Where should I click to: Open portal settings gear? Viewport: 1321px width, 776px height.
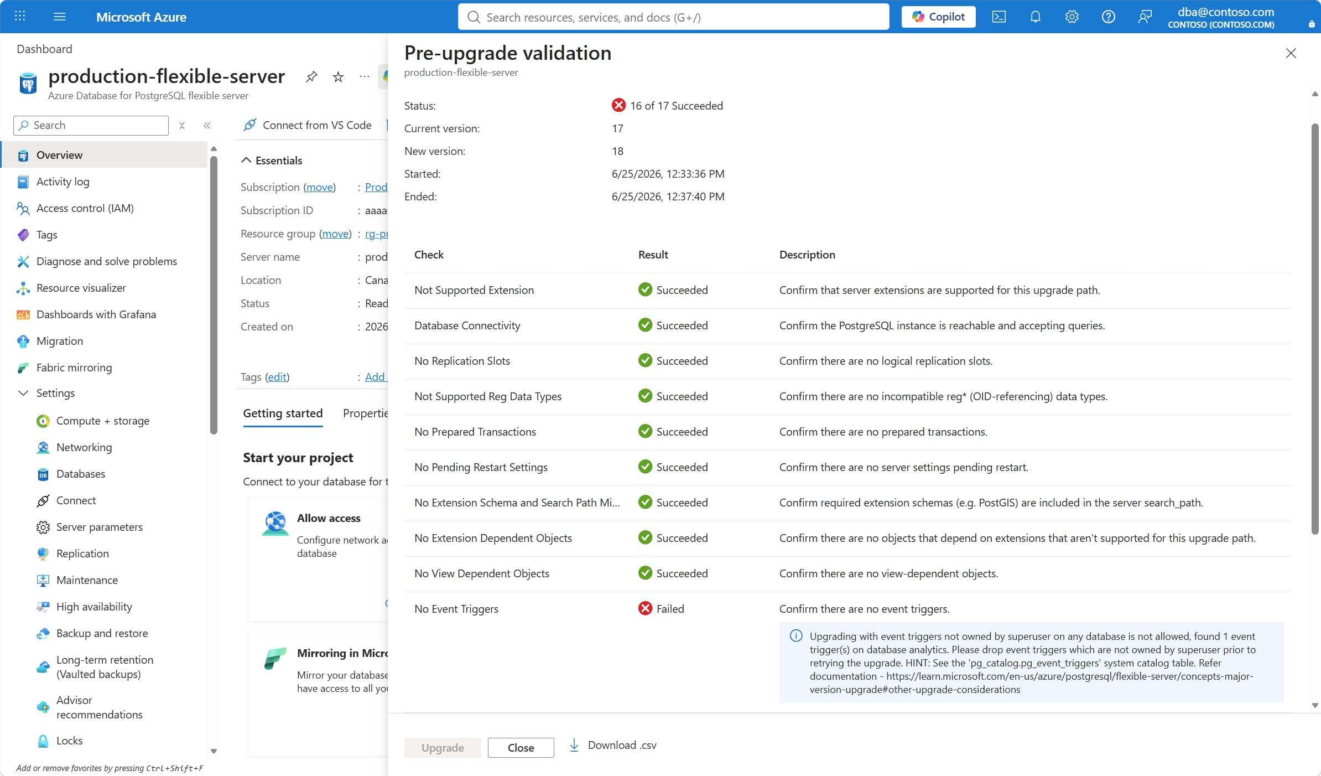[x=1072, y=17]
